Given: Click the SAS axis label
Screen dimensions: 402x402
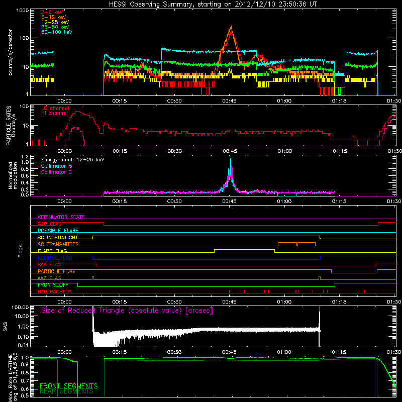Looking at the screenshot, I should tap(6, 327).
